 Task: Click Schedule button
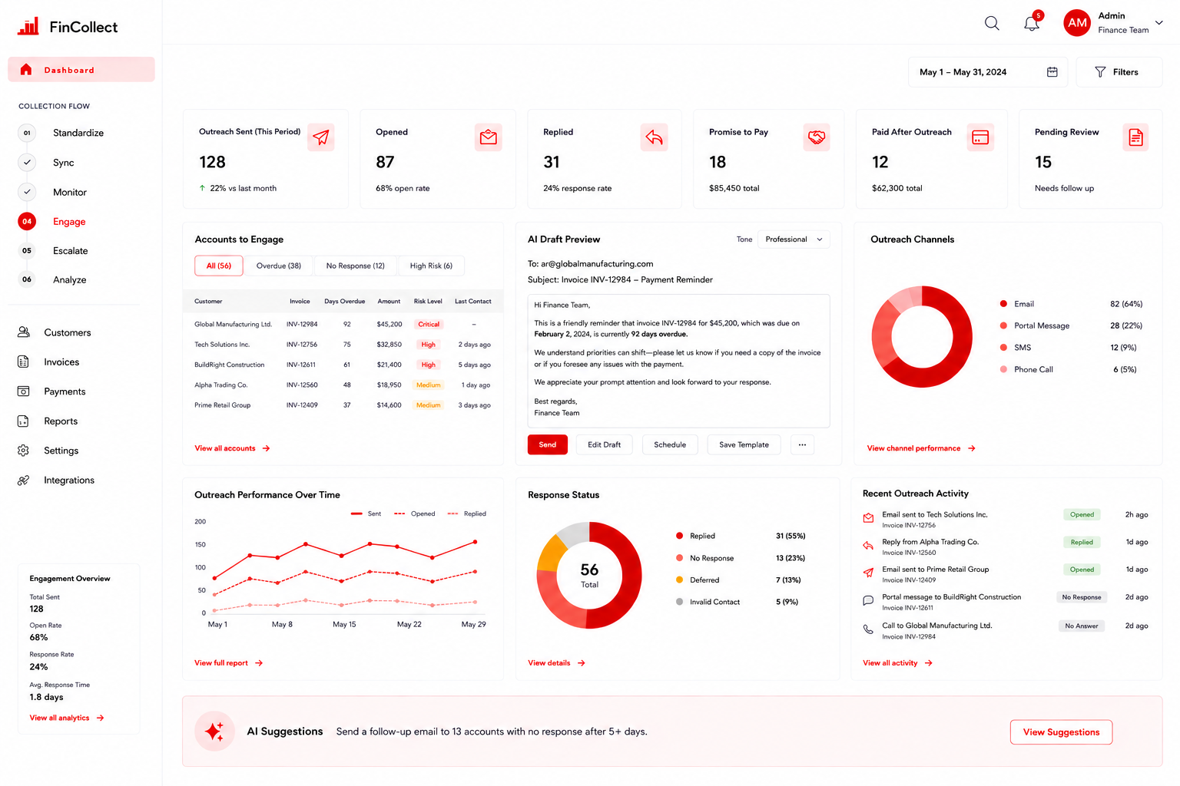click(x=670, y=444)
